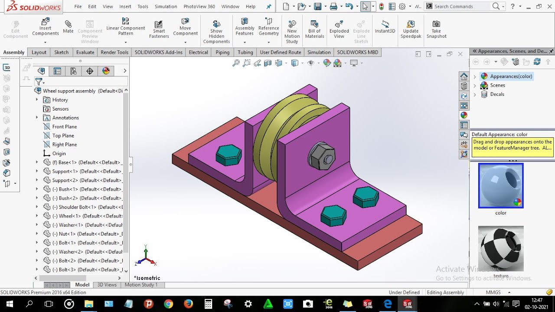This screenshot has height=312, width=555.
Task: Open Assembly Features tool
Action: tap(245, 27)
